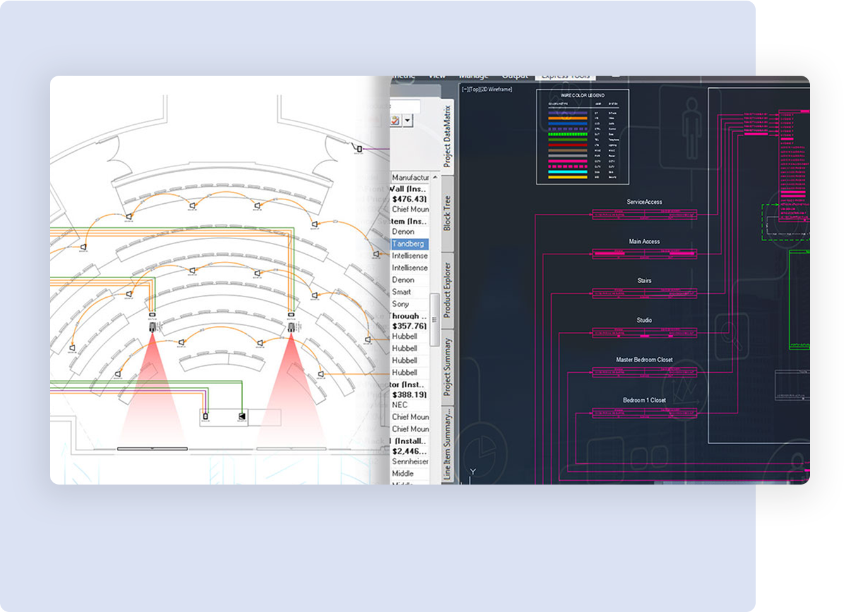
Task: Select the NEC row
Action: (409, 405)
